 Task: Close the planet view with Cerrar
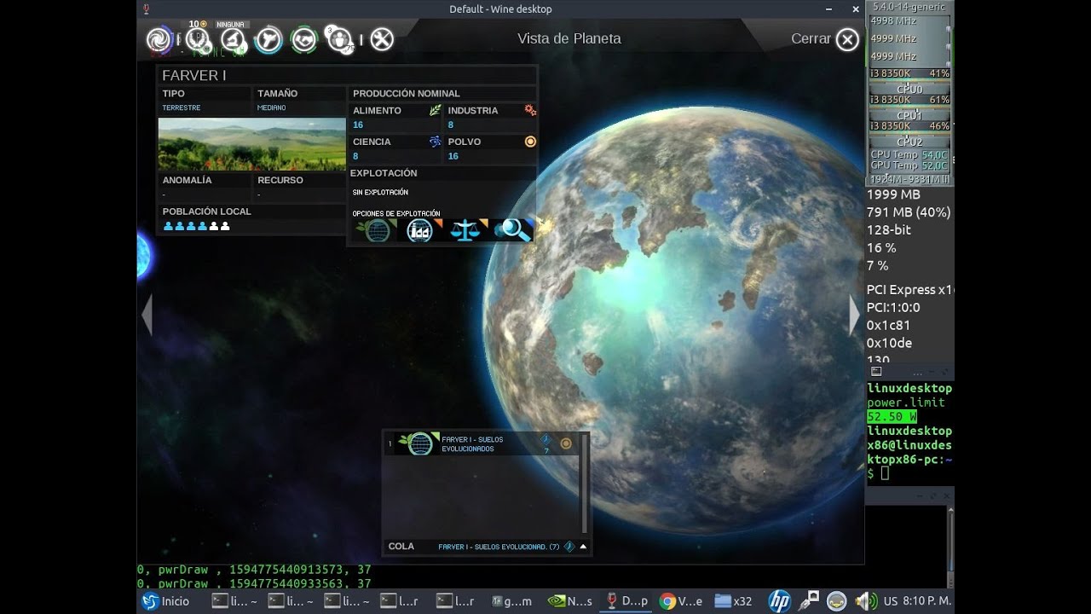click(x=824, y=39)
